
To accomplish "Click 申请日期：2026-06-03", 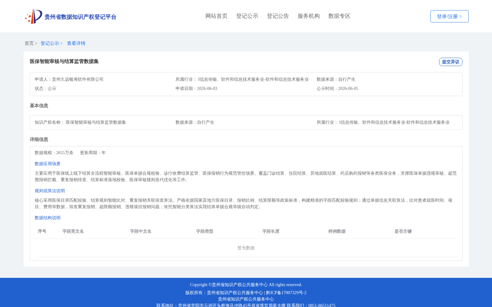I will pyautogui.click(x=196, y=88).
